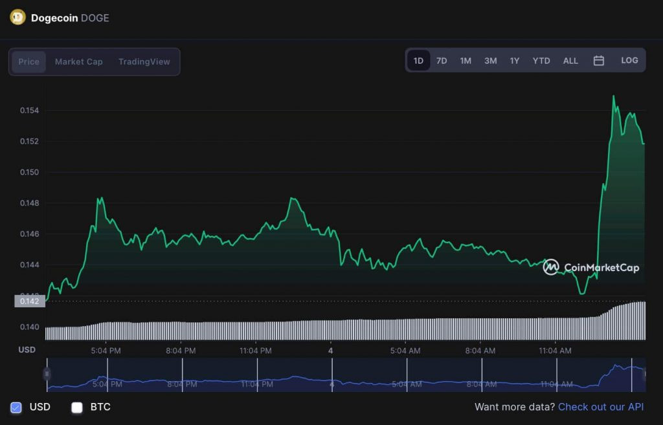Screen dimensions: 663x425
Task: Click the right range slider handle
Action: (x=644, y=374)
